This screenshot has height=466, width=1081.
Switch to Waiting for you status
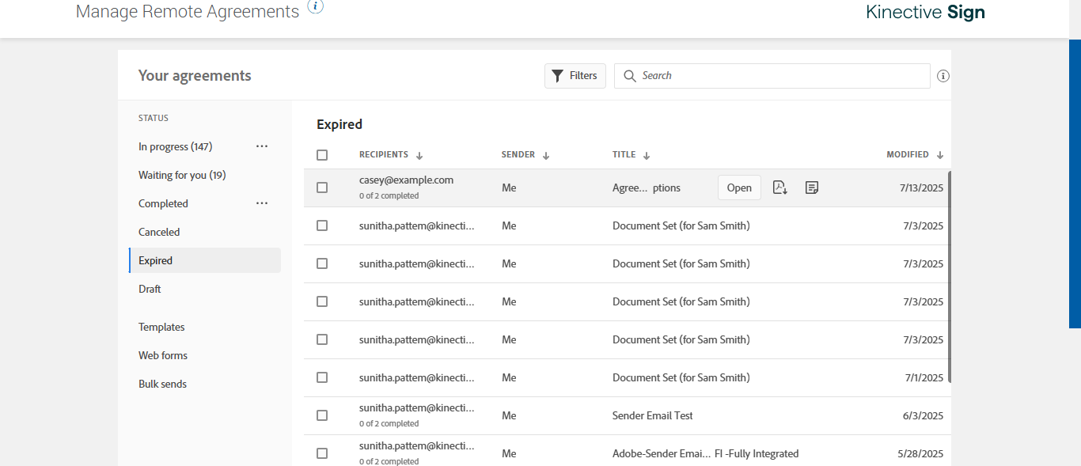coord(182,175)
